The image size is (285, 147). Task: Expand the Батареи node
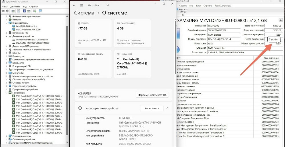7,19
